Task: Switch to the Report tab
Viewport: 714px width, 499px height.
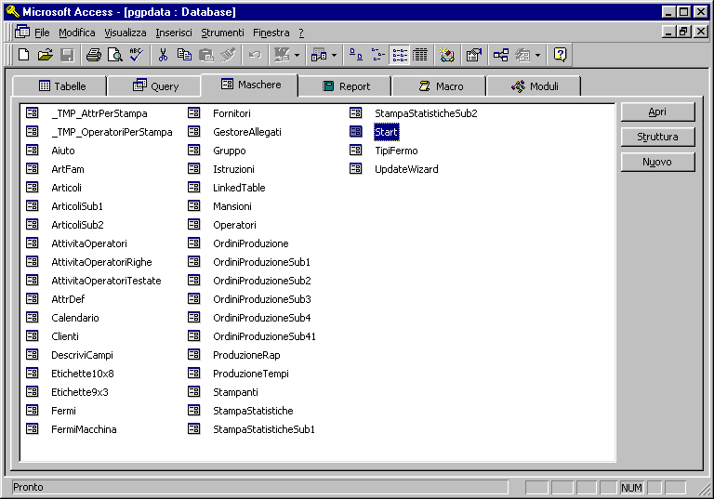Action: [345, 86]
